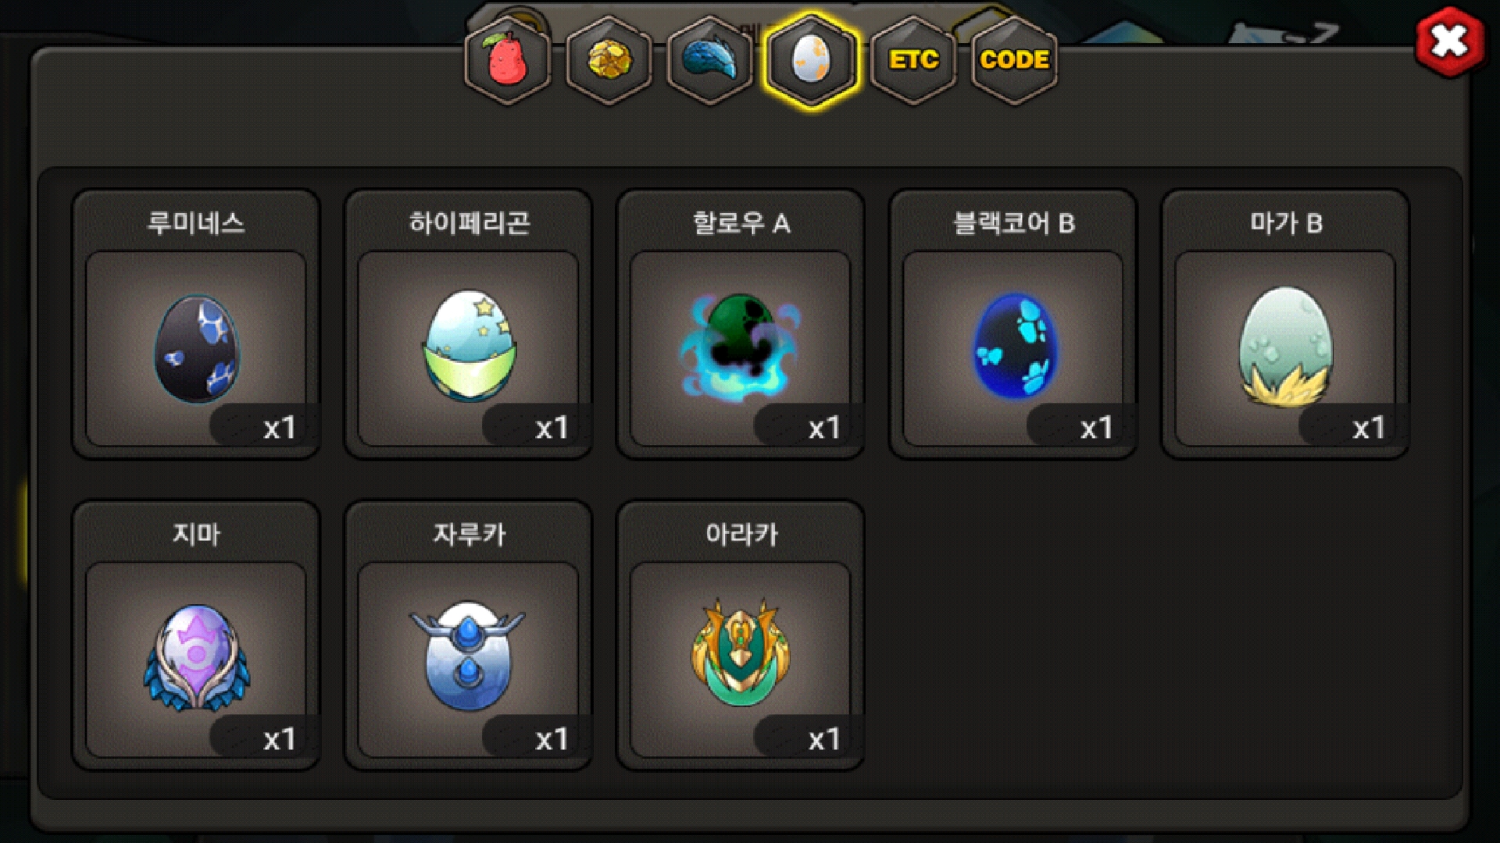
Task: Open the CODE tab
Action: [1014, 60]
